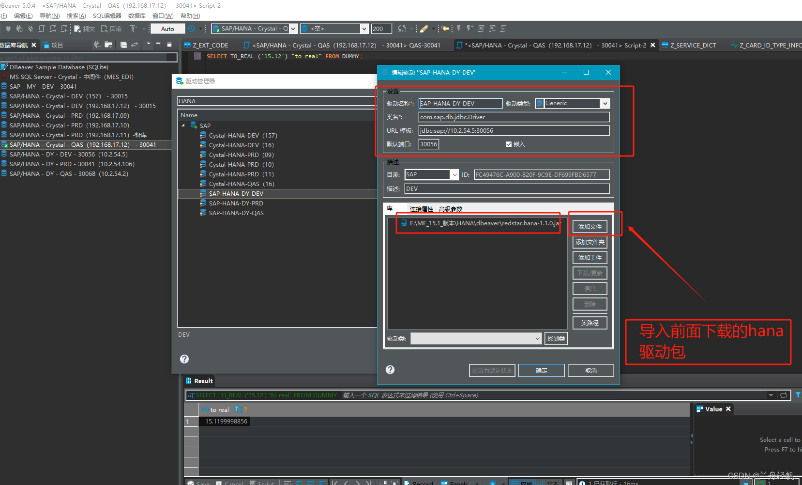Viewport: 802px width, 485px height.
Task: Switch to the 项目 tab
Action: tap(53, 45)
